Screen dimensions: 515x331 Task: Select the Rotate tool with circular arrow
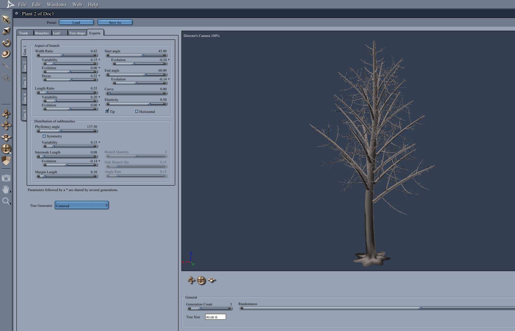6,43
